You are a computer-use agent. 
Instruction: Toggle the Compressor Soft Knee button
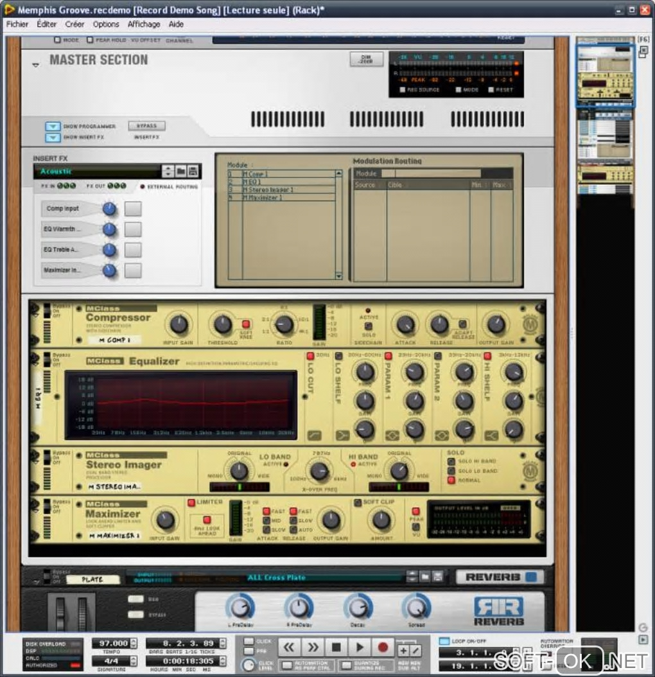click(246, 324)
